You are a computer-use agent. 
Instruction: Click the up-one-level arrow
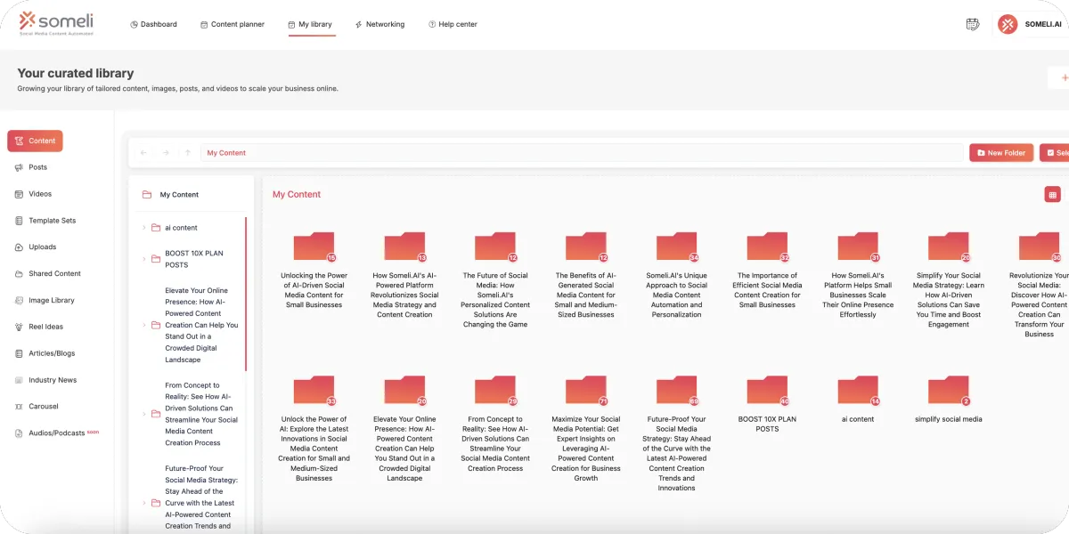pyautogui.click(x=187, y=153)
